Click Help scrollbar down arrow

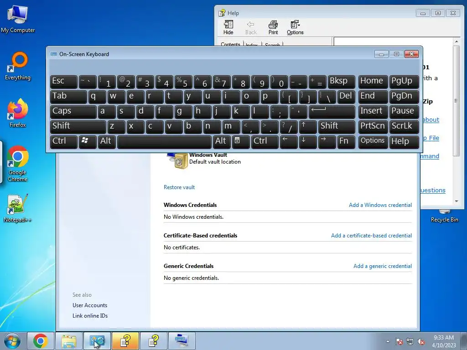tap(456, 201)
